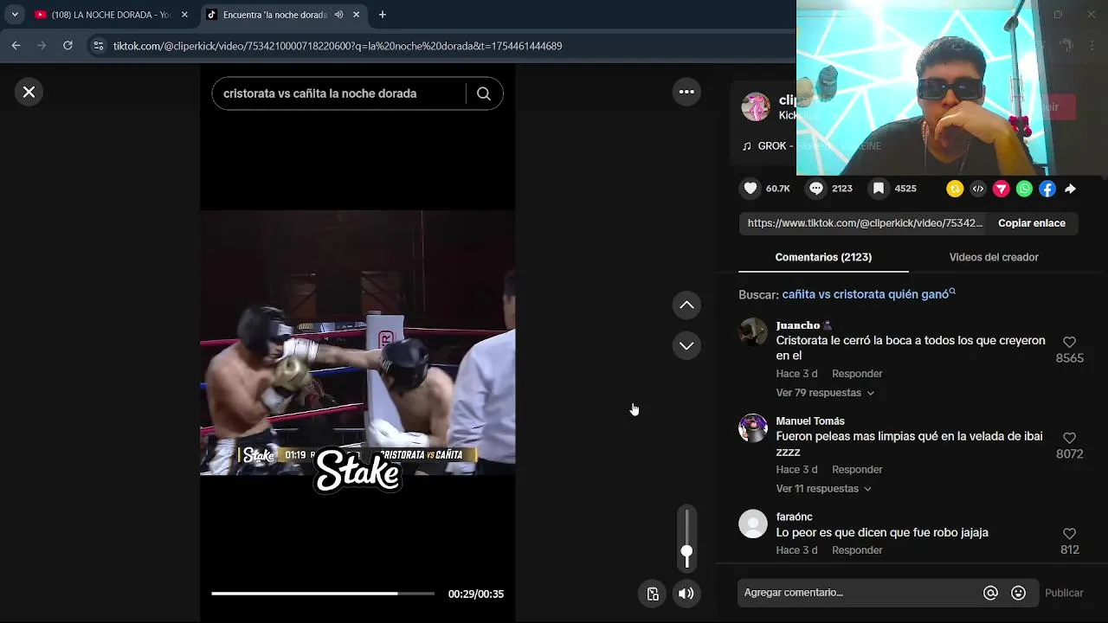Reply to Juancho's comment
The width and height of the screenshot is (1108, 623).
click(x=857, y=374)
